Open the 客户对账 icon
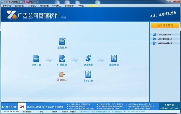 click(88, 74)
